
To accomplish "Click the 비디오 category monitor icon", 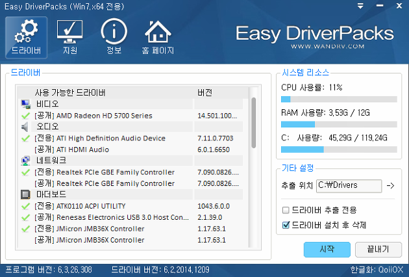I will [x=25, y=104].
